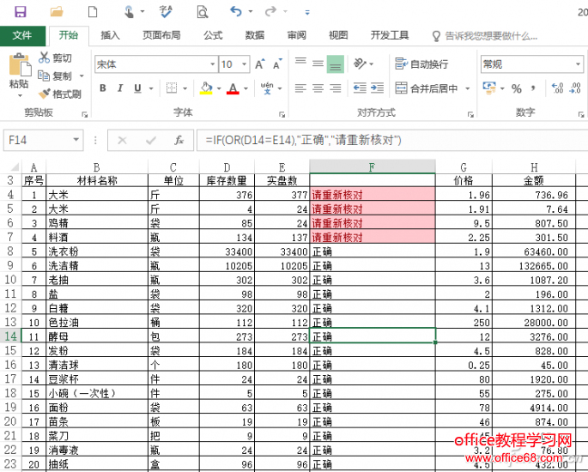Click the yellow fill color button
This screenshot has height=472, width=588.
click(206, 88)
